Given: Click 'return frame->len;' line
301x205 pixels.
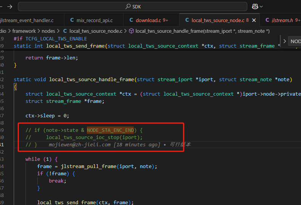Looking at the screenshot, I should 52,58.
